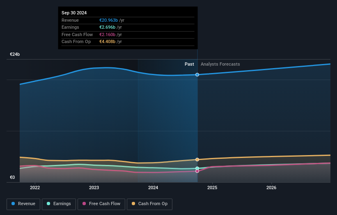The image size is (337, 215).
Task: Click the Analysts Forecasts label
Action: tap(220, 64)
